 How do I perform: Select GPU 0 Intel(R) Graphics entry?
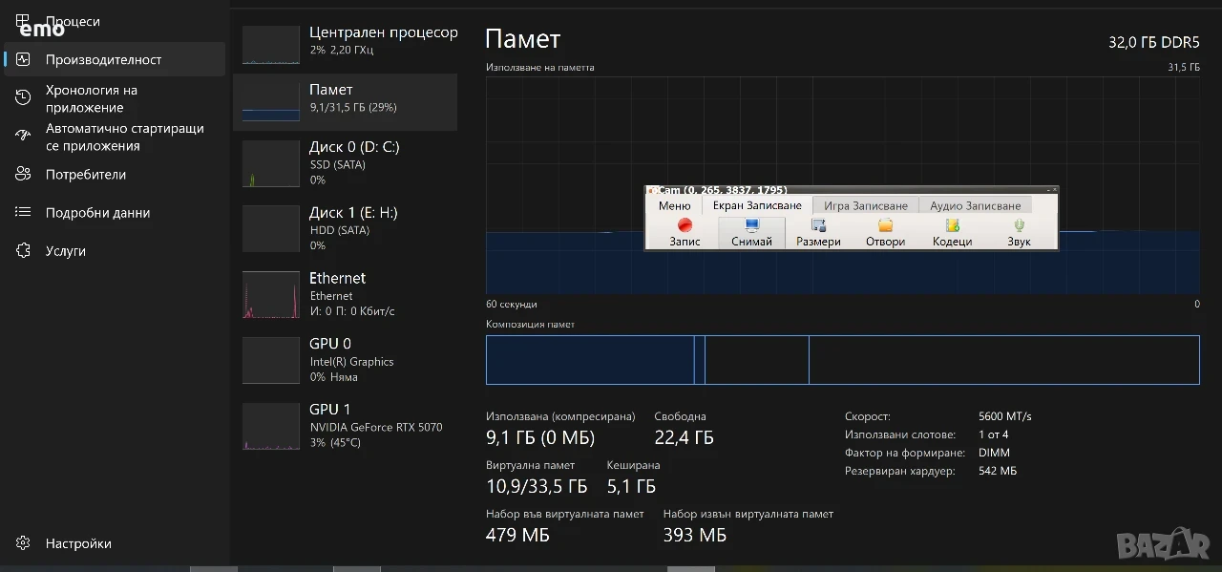coord(346,360)
